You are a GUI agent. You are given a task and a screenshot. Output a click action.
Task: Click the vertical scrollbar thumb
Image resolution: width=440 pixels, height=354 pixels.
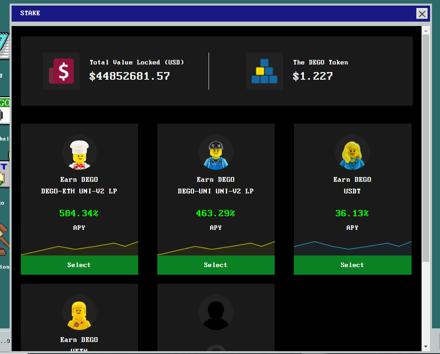[x=426, y=148]
